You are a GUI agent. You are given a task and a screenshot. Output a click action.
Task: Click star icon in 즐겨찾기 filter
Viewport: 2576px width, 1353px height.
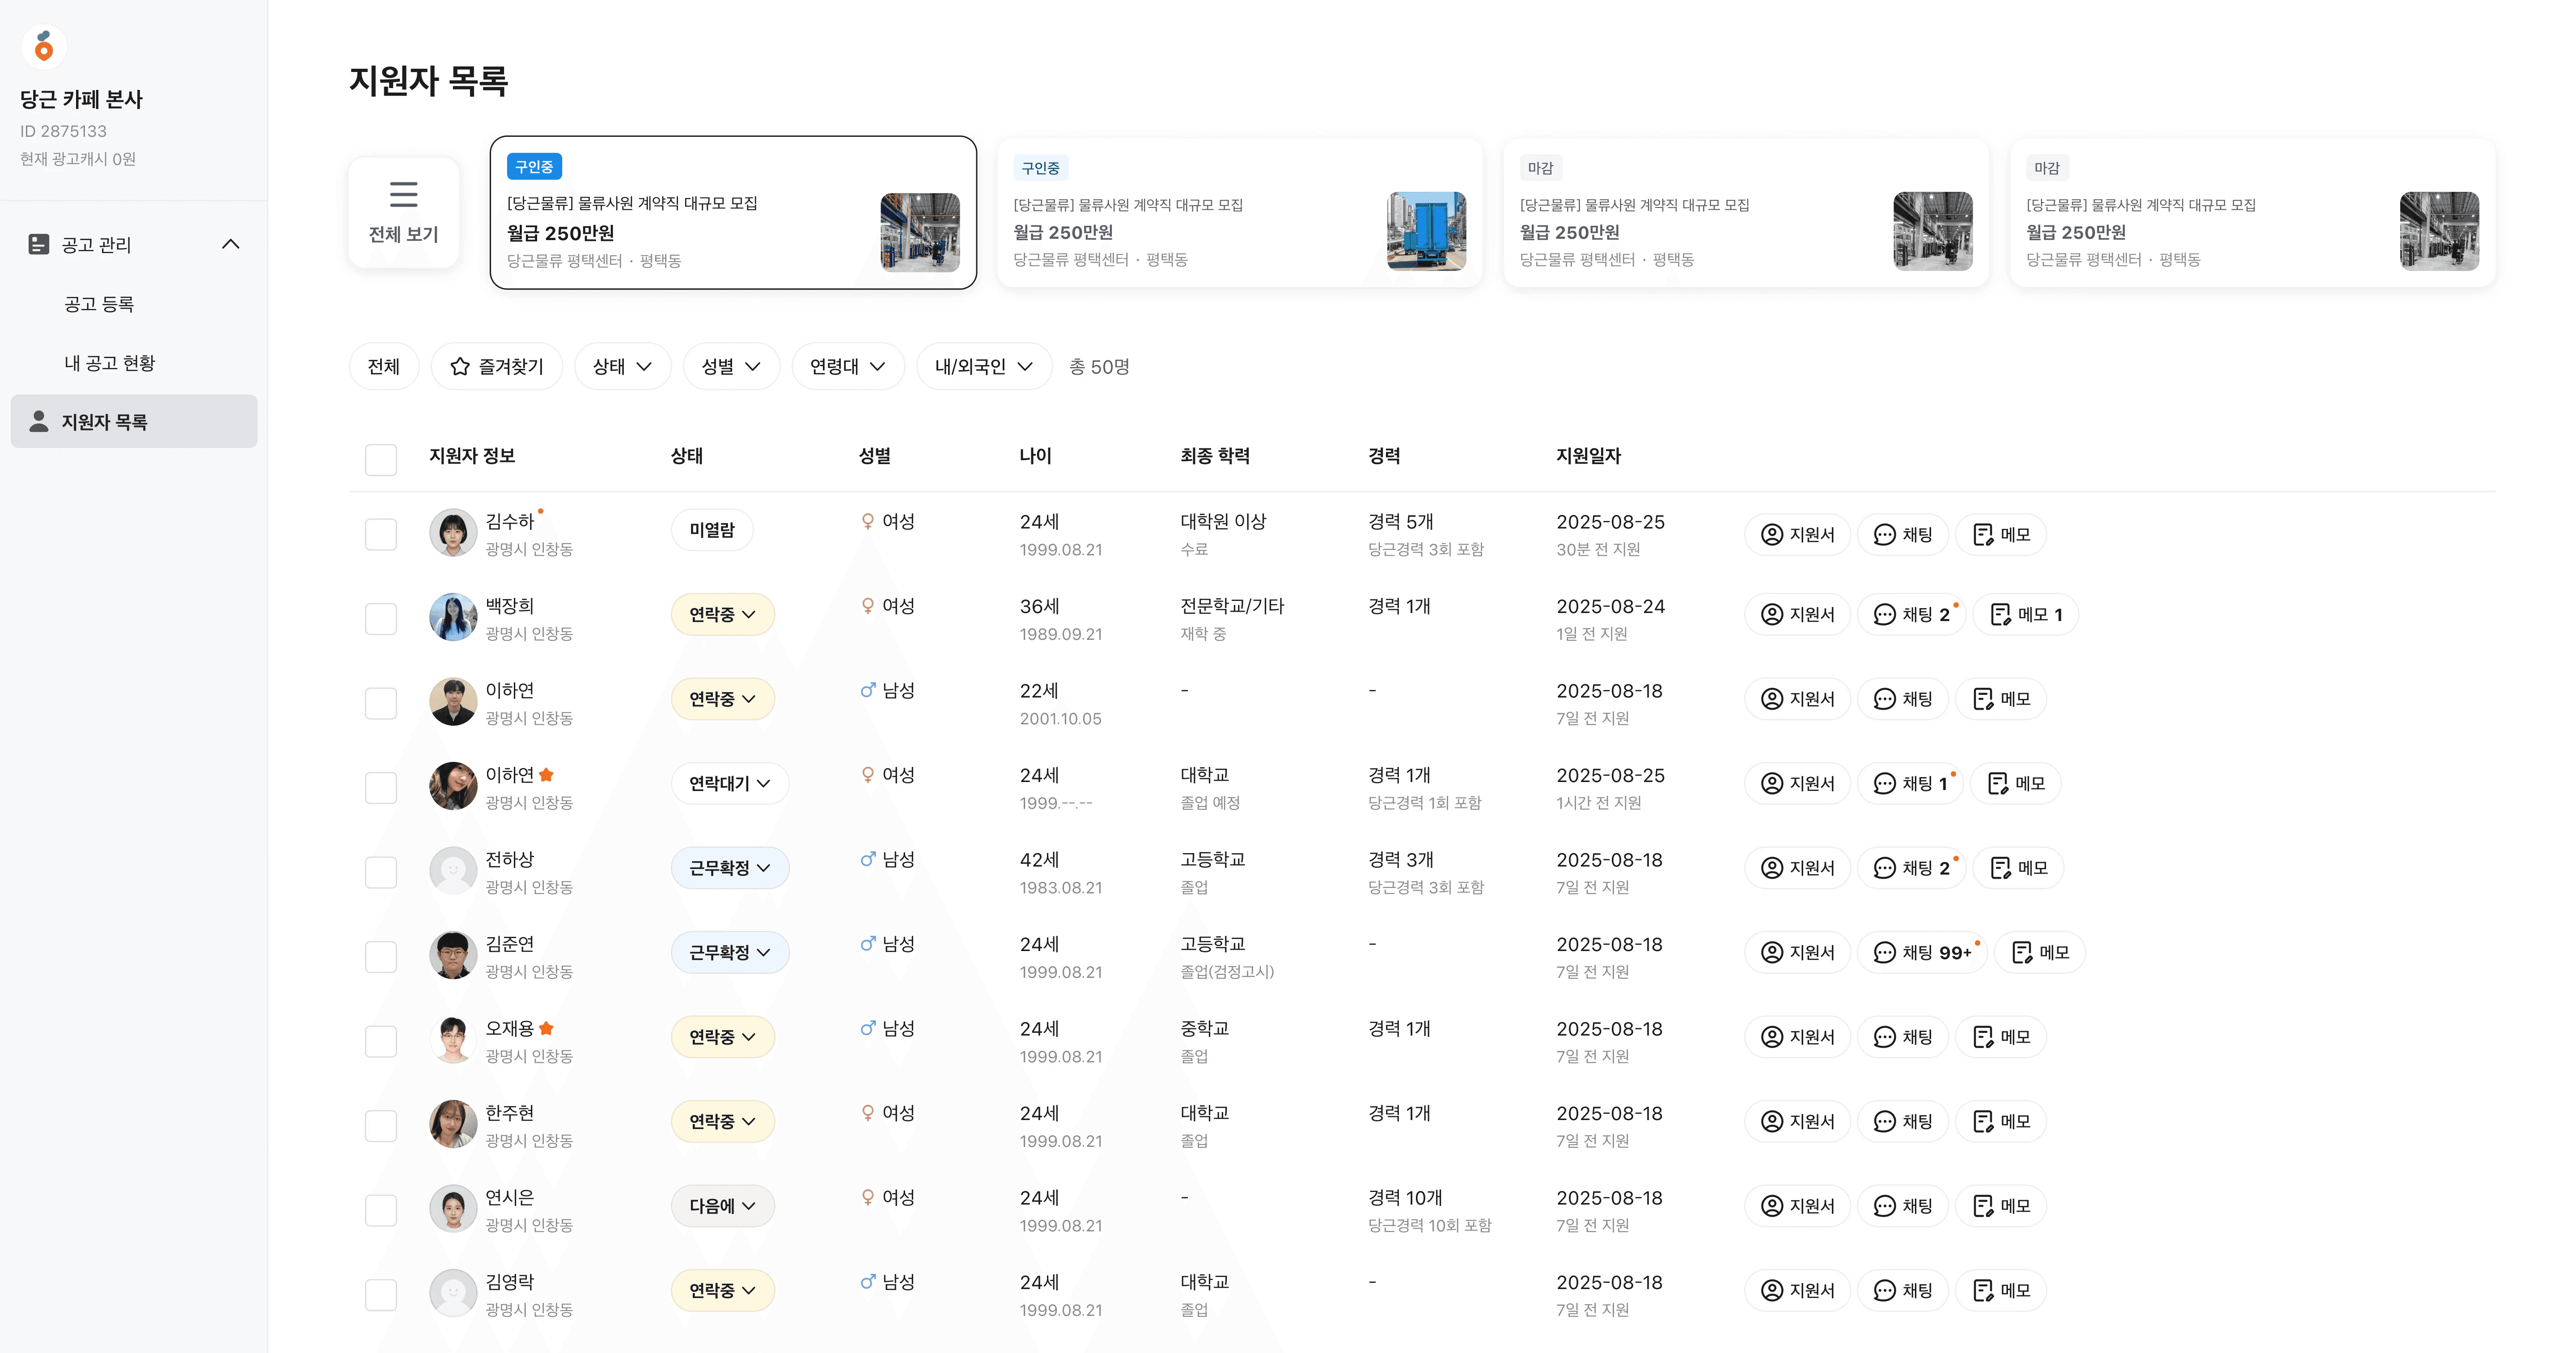(460, 367)
